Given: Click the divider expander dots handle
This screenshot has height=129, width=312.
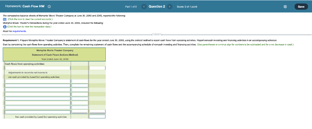Looking at the screenshot, I should tap(157, 35).
